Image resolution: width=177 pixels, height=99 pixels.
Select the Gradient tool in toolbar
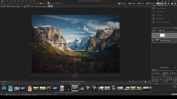[x=41, y=3]
